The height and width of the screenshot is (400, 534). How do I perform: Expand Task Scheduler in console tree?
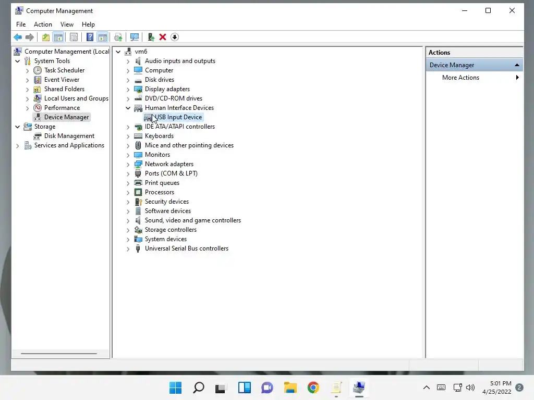28,71
